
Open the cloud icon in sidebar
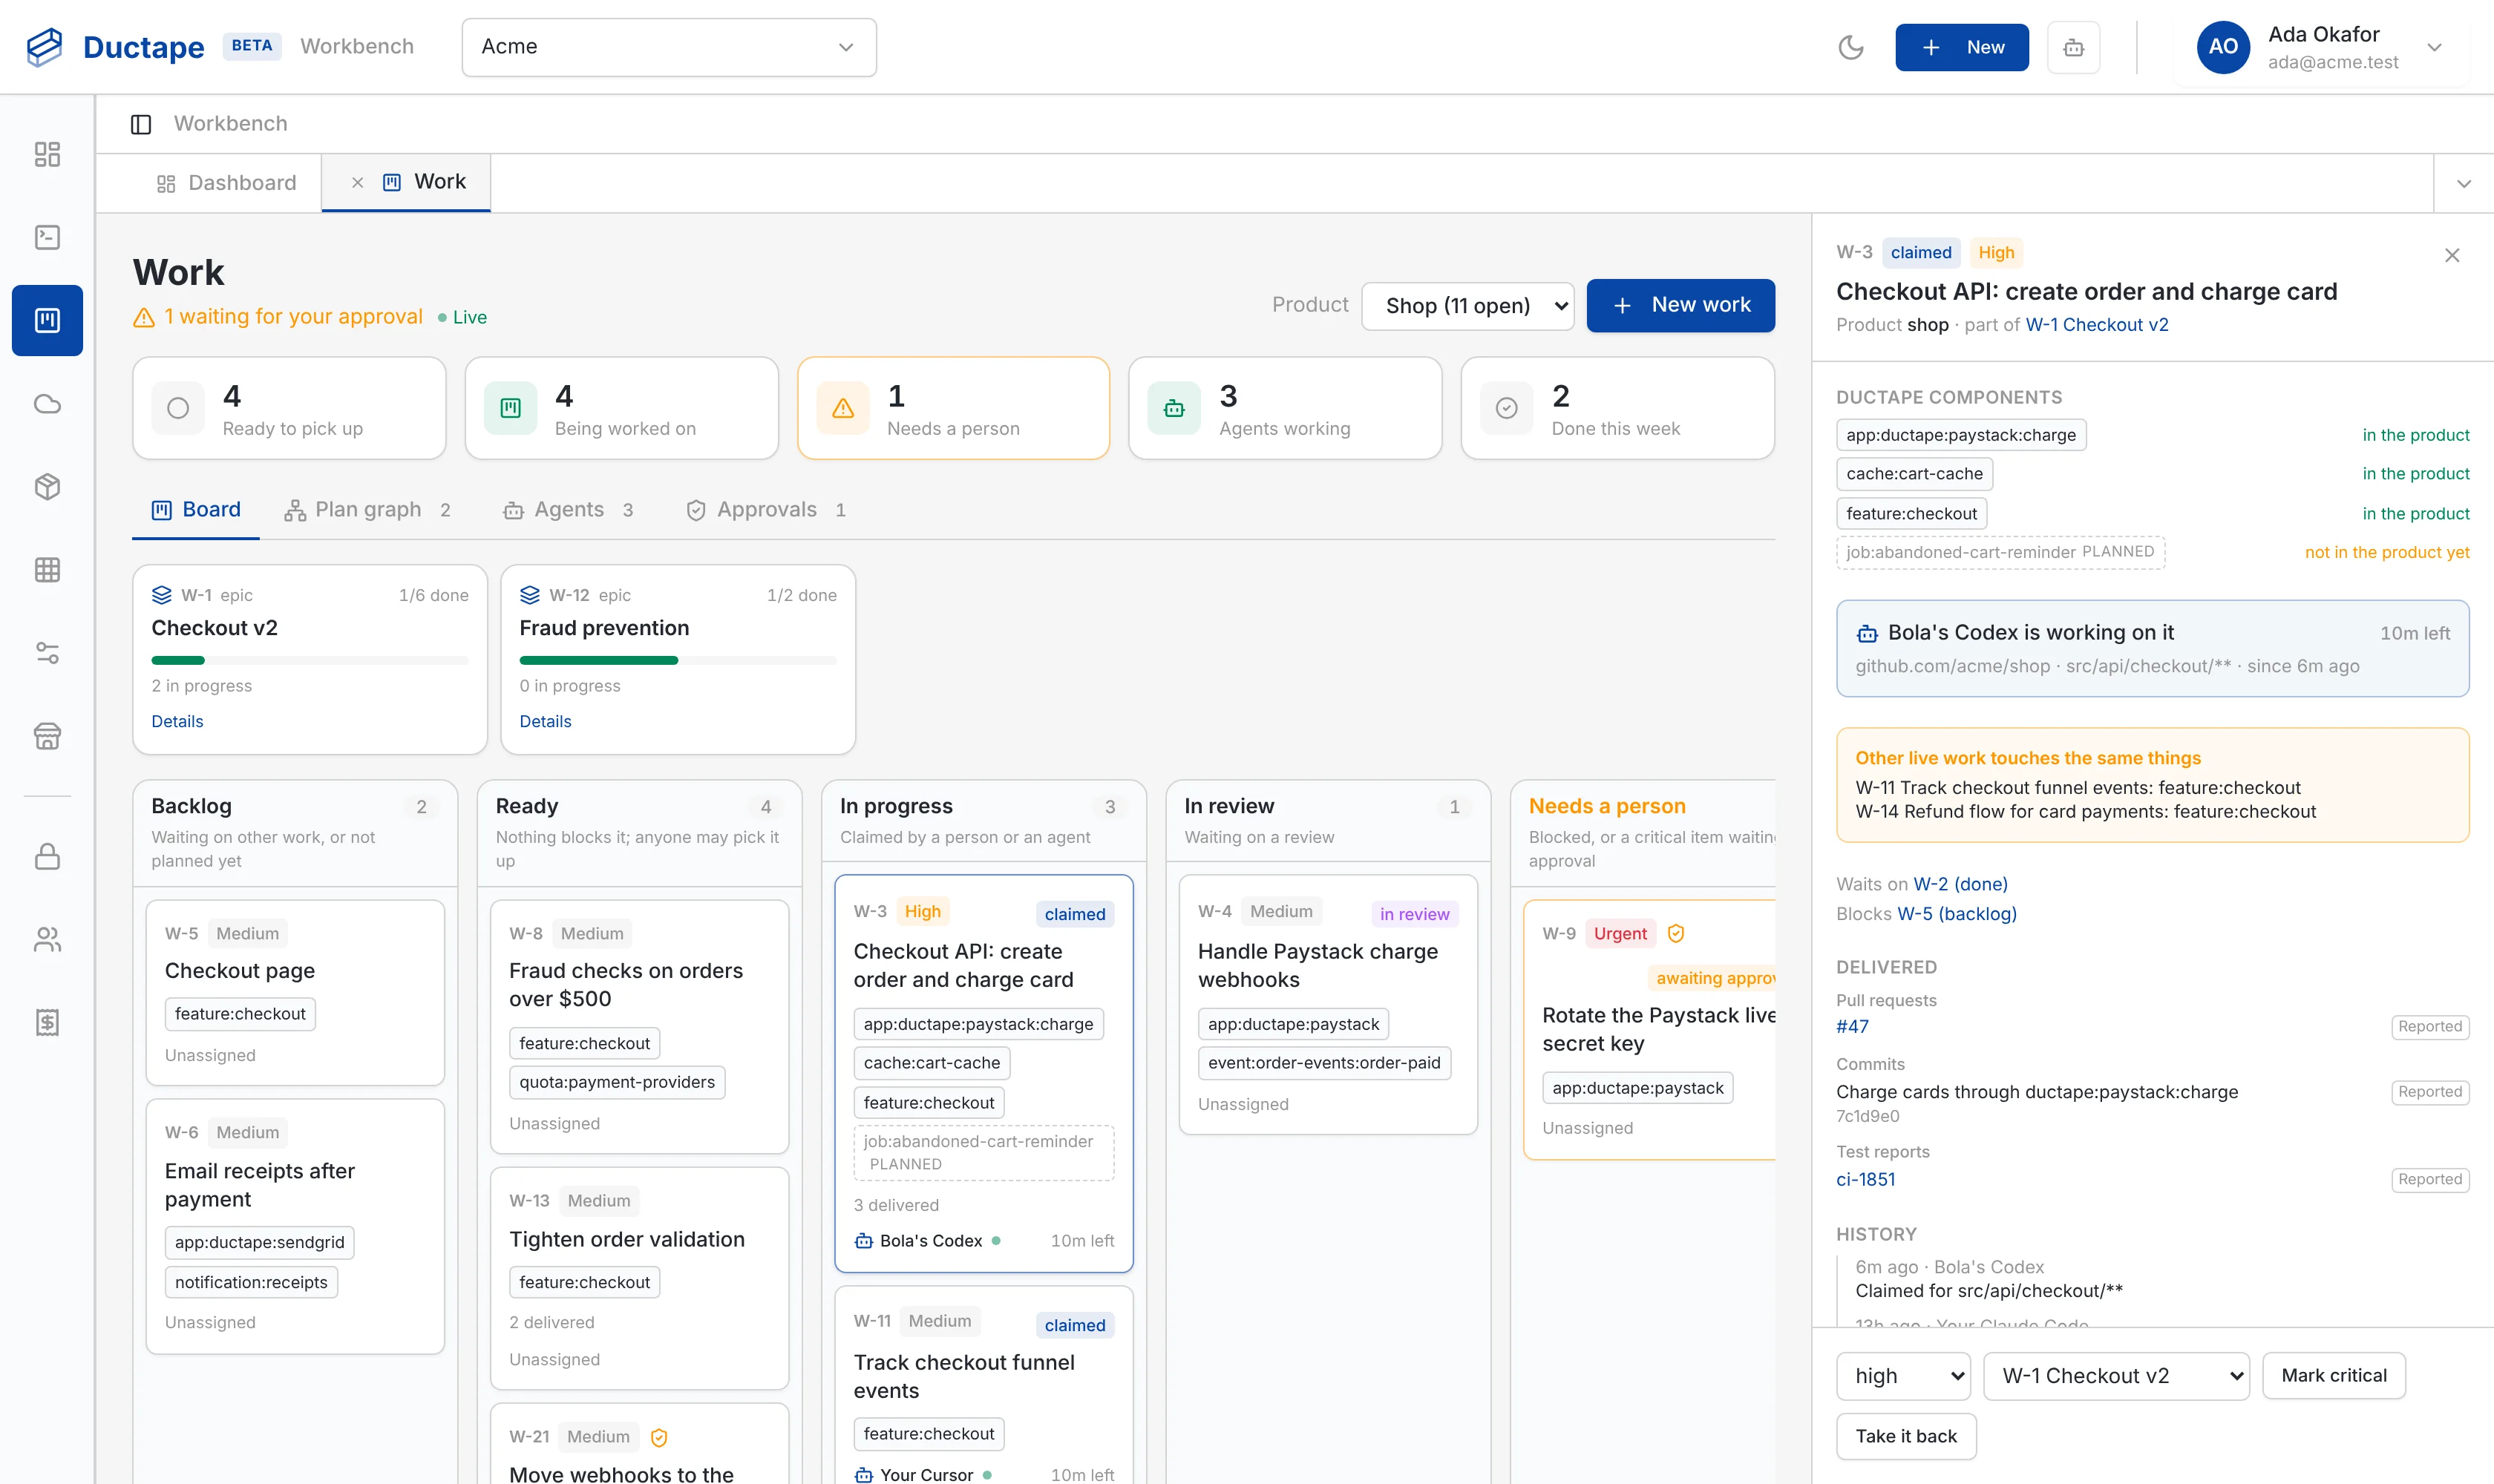tap(47, 404)
